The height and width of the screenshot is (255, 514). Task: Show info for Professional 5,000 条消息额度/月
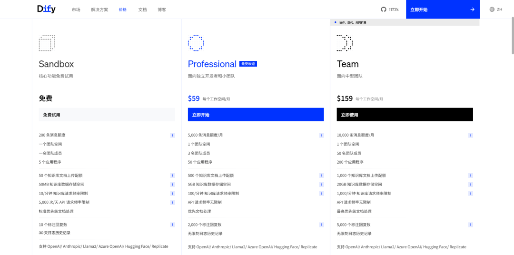[x=321, y=135]
